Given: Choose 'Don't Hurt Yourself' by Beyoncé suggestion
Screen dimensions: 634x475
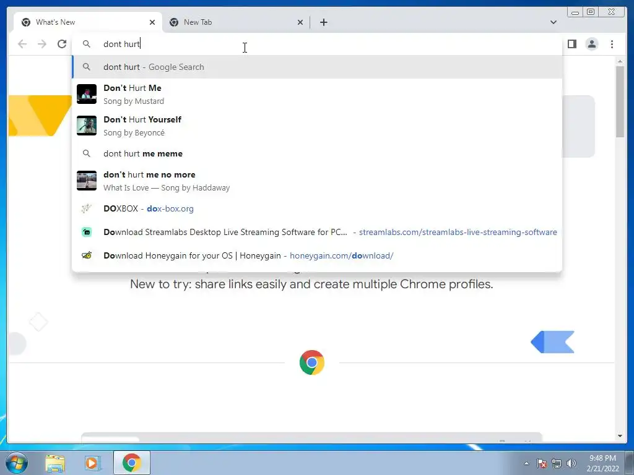Looking at the screenshot, I should tap(317, 126).
